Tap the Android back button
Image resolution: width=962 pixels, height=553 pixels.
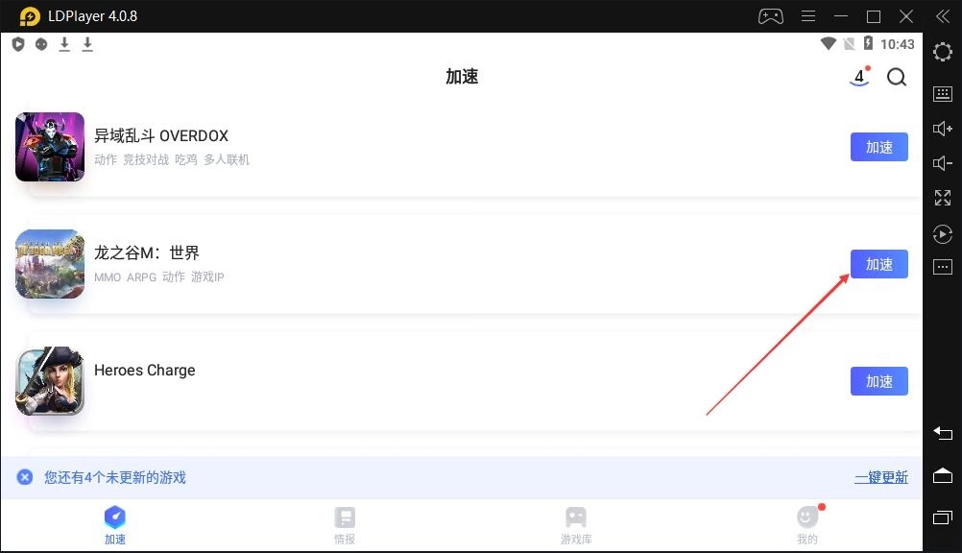943,433
